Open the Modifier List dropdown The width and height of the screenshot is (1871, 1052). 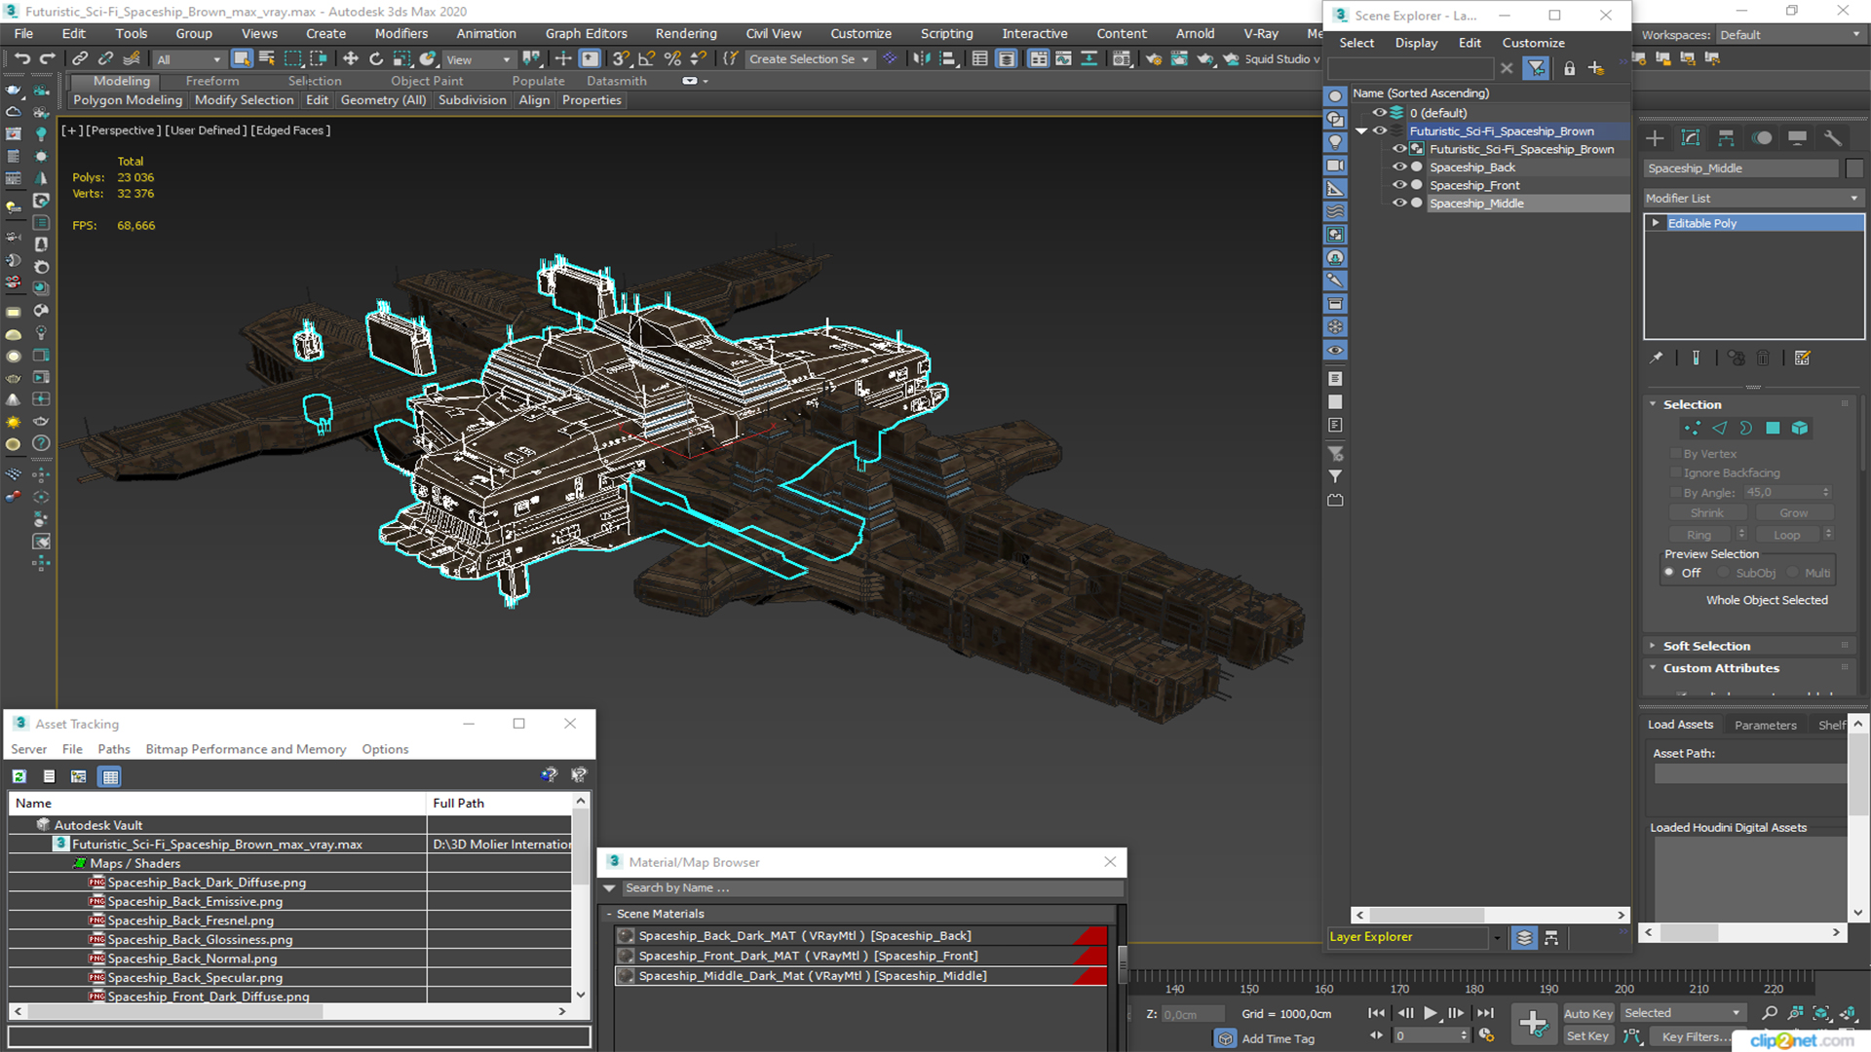click(1752, 198)
